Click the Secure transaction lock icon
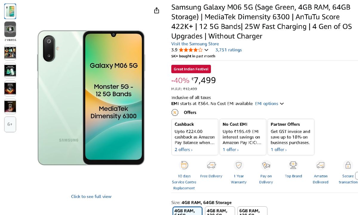Screen dimensions: 358x215 348,165
